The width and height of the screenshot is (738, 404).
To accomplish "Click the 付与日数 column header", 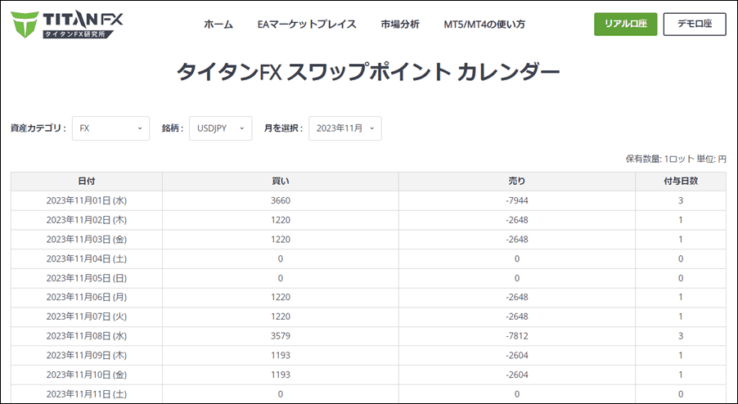I will coord(680,181).
